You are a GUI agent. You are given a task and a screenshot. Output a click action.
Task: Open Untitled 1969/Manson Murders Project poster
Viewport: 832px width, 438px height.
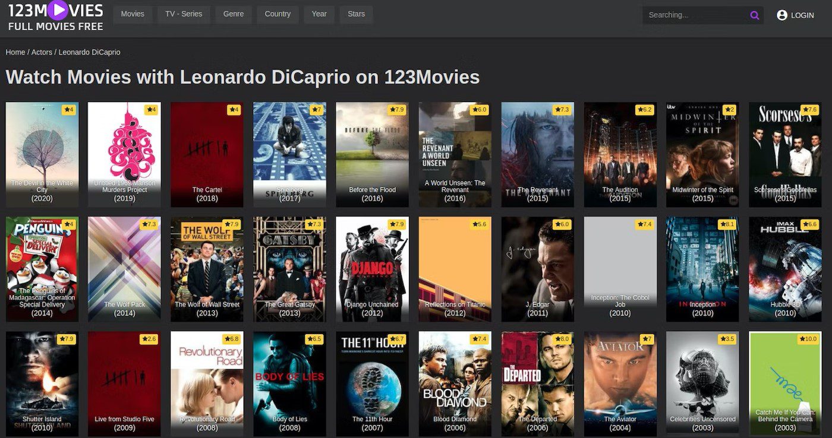point(124,154)
